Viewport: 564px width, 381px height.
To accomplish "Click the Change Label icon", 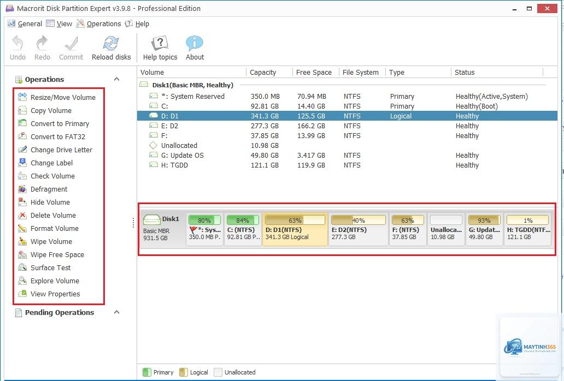I will pyautogui.click(x=22, y=163).
